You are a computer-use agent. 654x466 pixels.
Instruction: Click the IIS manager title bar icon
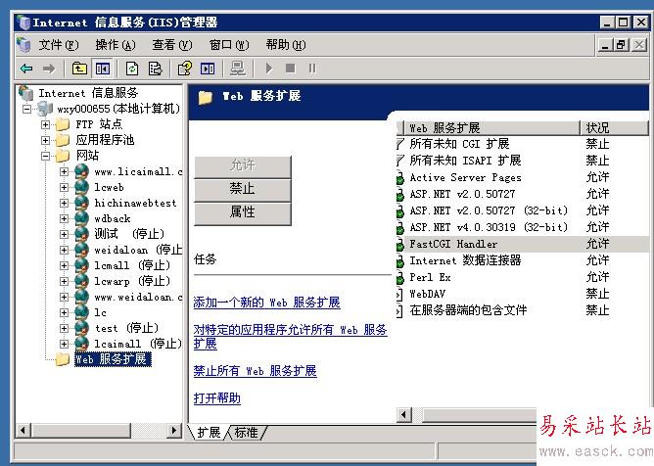click(23, 23)
